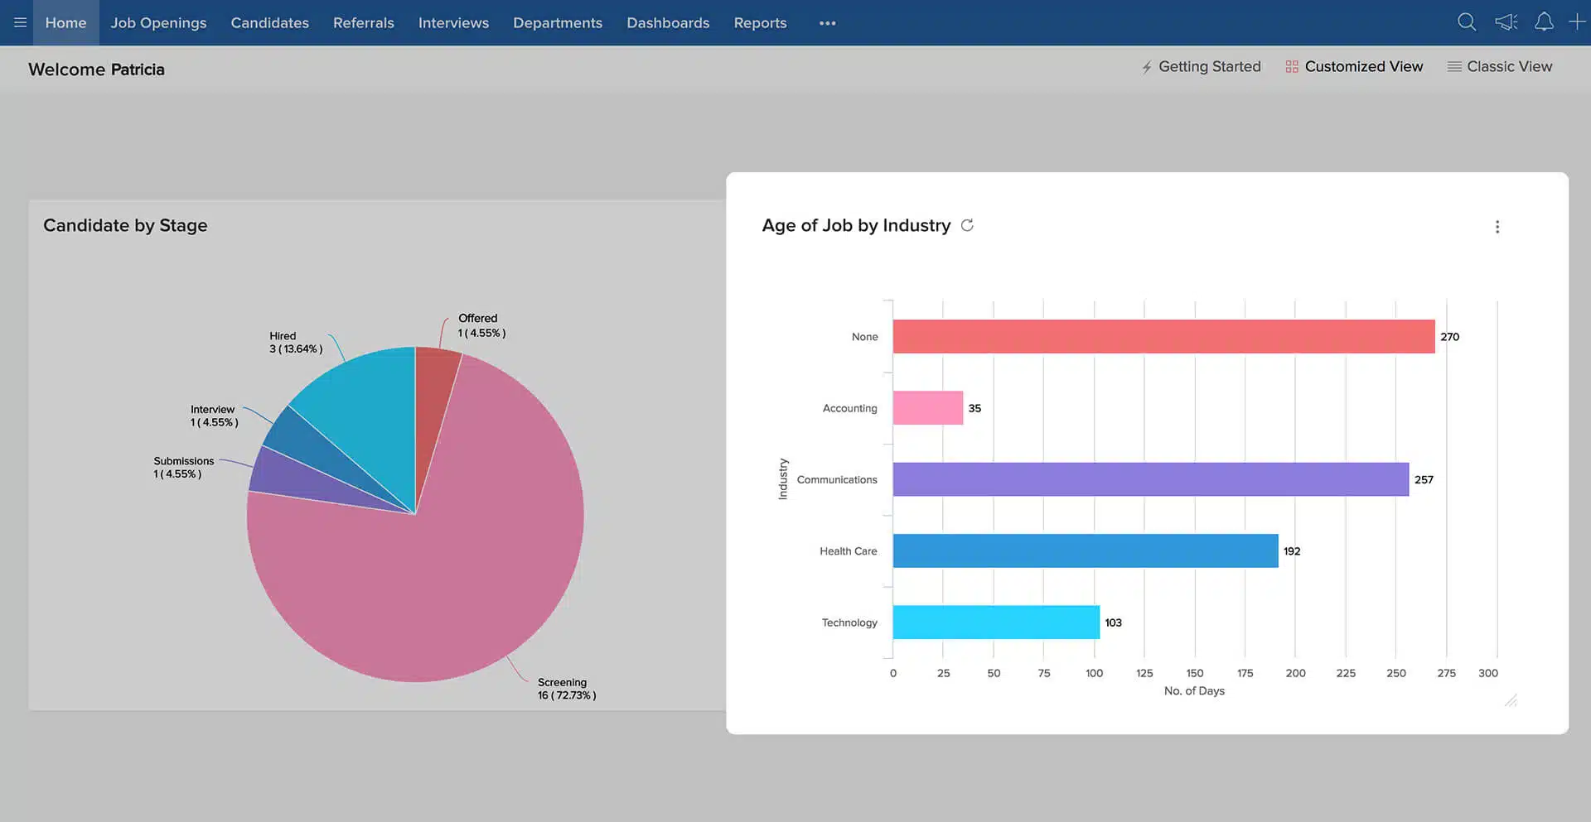This screenshot has width=1591, height=822.
Task: Select the Home tab
Action: pyautogui.click(x=65, y=22)
